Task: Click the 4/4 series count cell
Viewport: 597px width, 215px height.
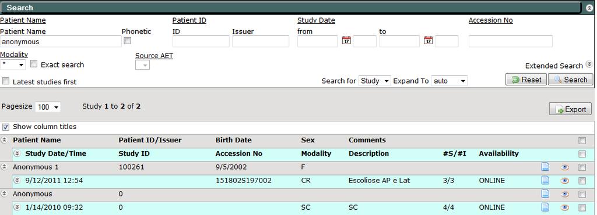Action: point(448,207)
